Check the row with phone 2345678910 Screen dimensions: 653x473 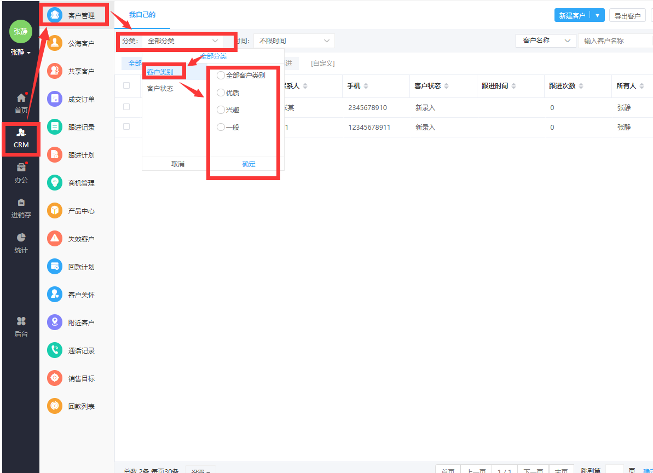[x=126, y=107]
